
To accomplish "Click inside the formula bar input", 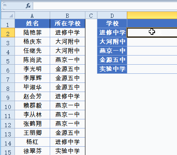I will click(105, 6).
